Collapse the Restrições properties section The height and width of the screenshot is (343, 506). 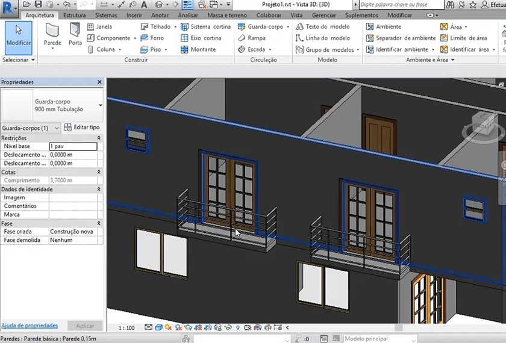tap(99, 138)
